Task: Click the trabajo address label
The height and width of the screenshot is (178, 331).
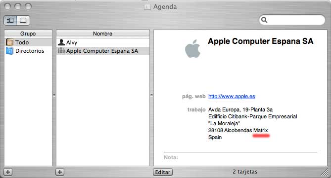Action: pyautogui.click(x=196, y=109)
